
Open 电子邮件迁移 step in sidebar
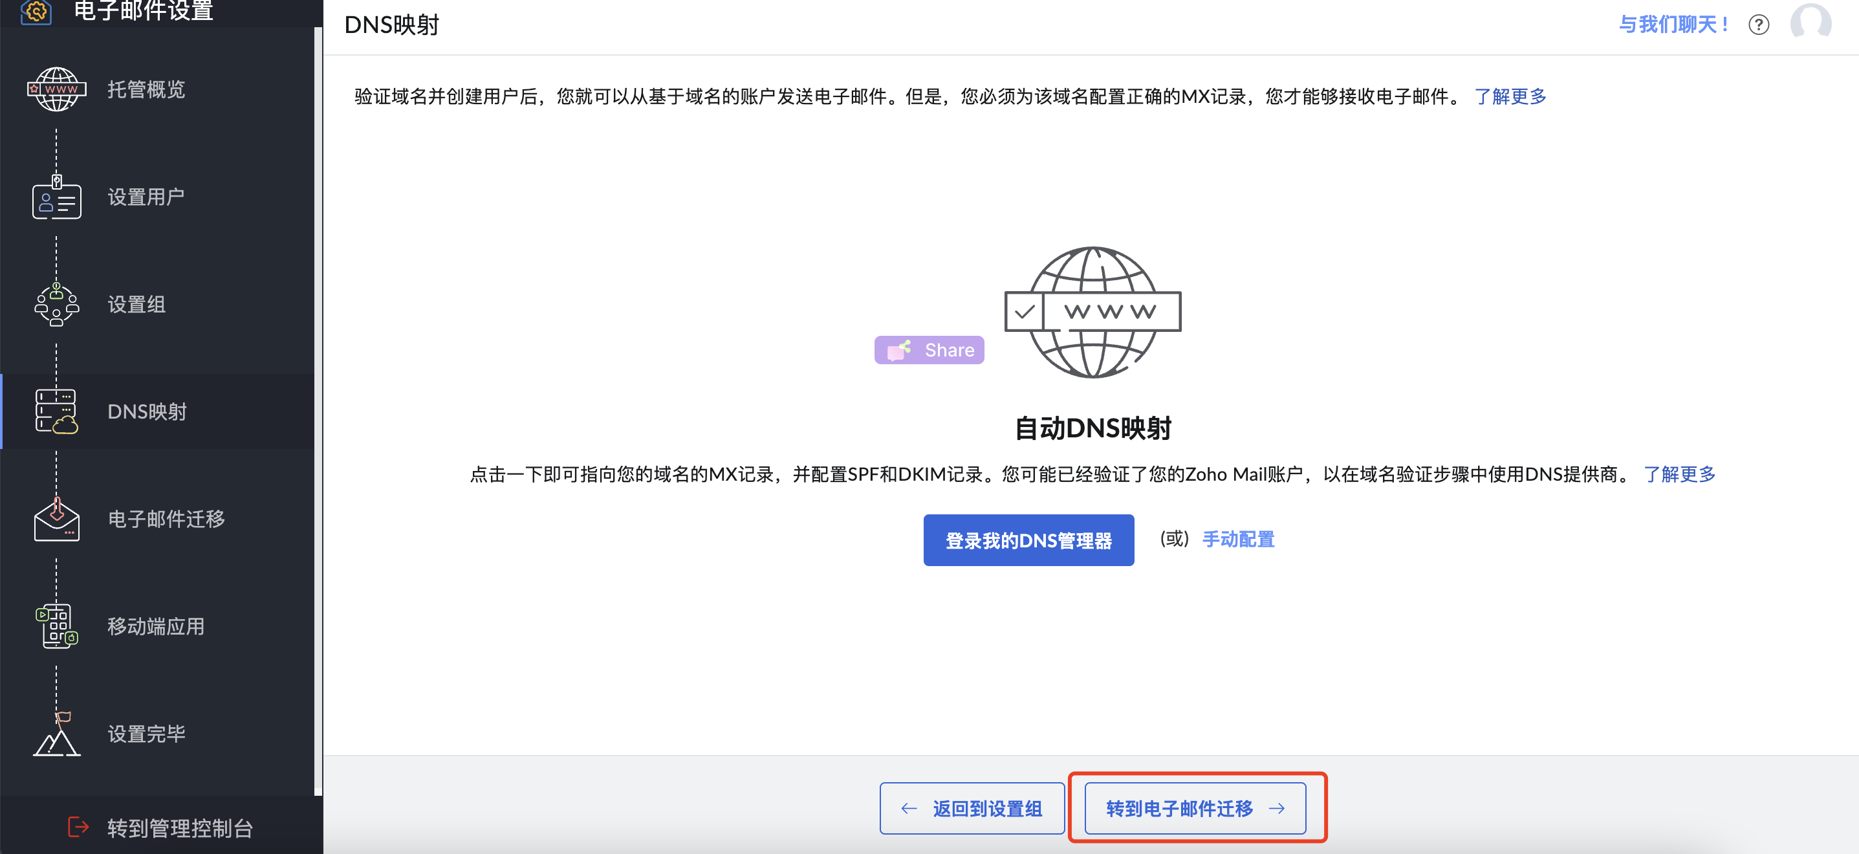tap(166, 519)
